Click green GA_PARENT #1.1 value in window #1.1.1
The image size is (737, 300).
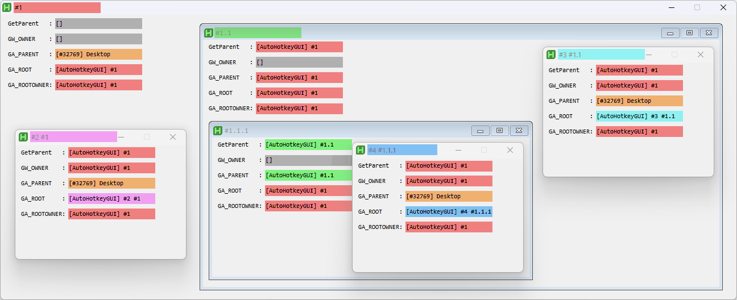[x=309, y=176]
